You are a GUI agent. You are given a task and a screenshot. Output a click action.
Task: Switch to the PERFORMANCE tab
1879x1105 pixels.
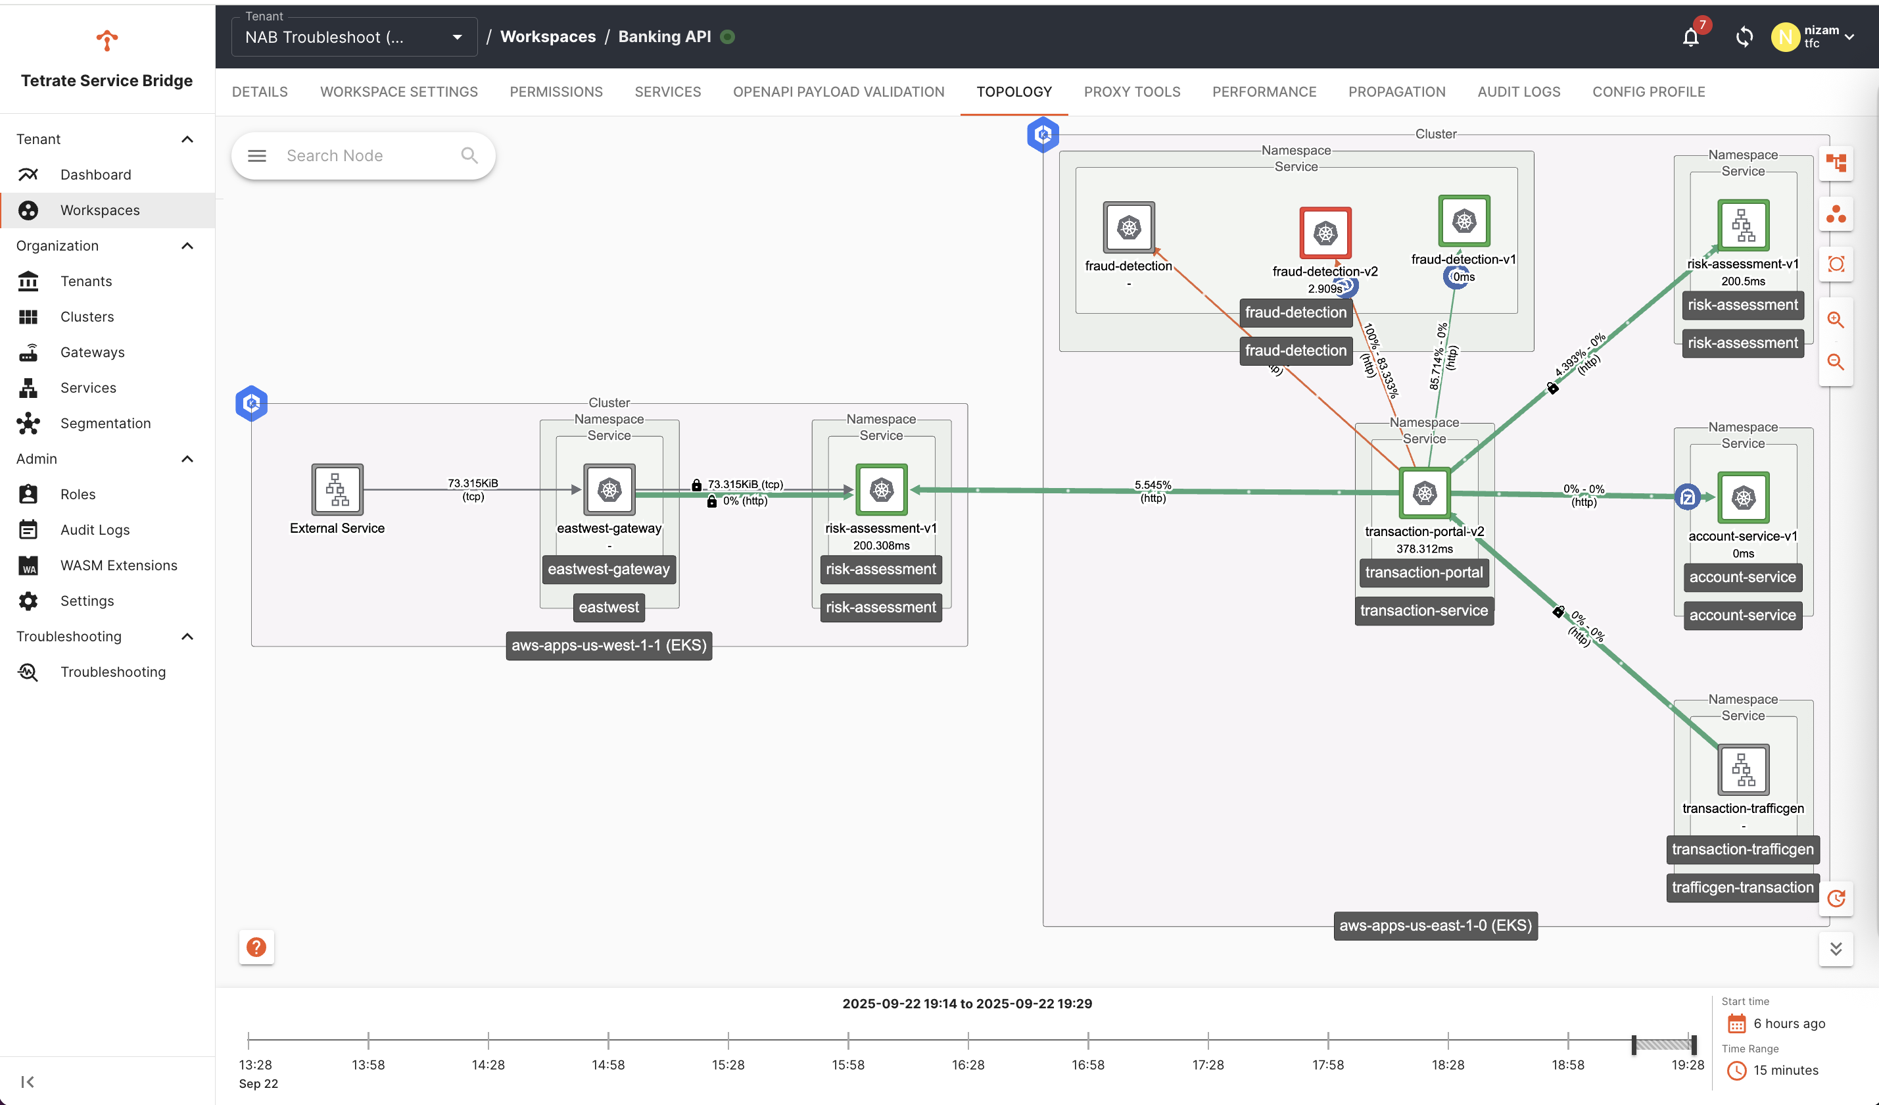[x=1264, y=92]
